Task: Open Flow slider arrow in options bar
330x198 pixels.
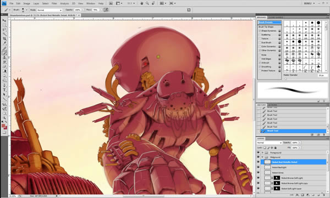Action: click(x=100, y=10)
